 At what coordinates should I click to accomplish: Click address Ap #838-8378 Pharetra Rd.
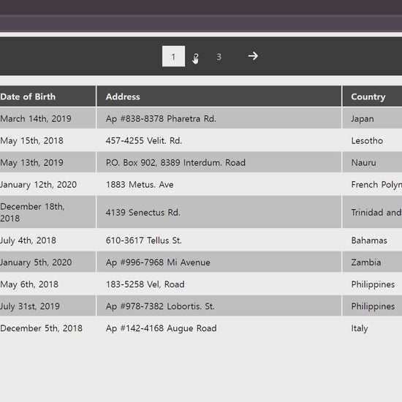[x=161, y=118]
